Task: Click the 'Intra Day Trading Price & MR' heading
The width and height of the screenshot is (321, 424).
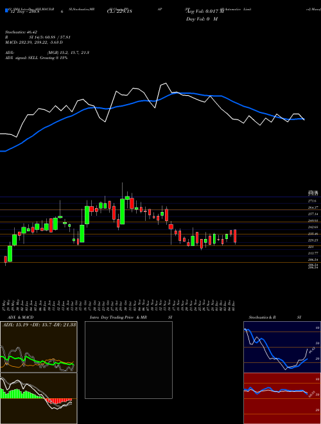Action: click(x=118, y=317)
